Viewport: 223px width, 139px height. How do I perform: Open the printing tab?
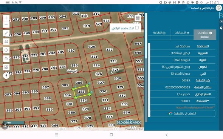tap(159, 33)
